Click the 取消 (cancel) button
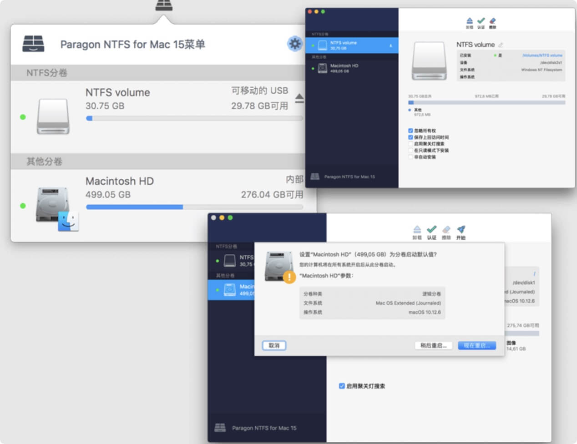The height and width of the screenshot is (444, 577). click(274, 345)
